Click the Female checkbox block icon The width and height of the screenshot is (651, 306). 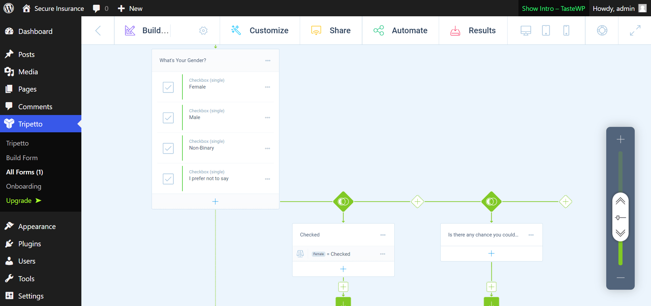tap(168, 87)
